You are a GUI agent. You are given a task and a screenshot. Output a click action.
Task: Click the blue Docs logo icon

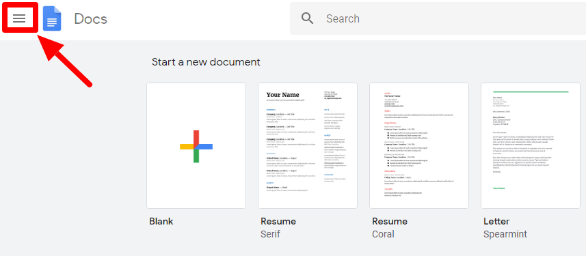[x=52, y=18]
